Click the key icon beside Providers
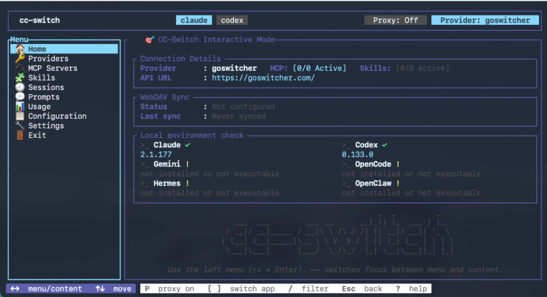This screenshot has width=547, height=297. [21, 58]
